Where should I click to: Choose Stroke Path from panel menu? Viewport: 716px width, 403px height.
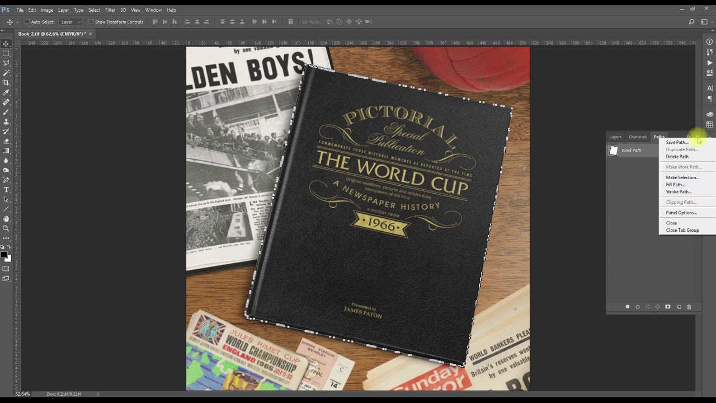[x=679, y=192]
